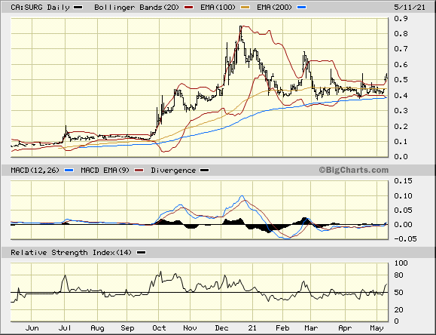Click the red MACD EMA(9) legend swatch

(x=139, y=171)
